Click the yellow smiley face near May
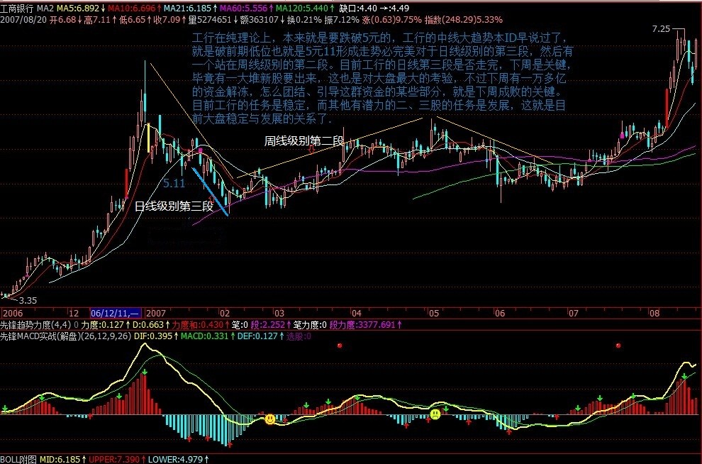702x464 pixels. click(435, 414)
